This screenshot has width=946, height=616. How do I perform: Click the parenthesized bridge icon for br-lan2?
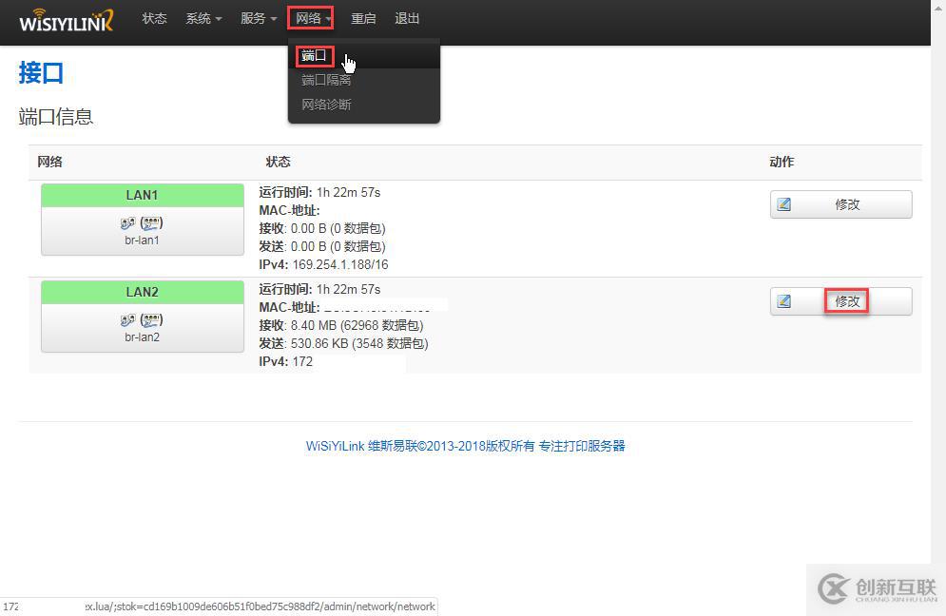(150, 318)
